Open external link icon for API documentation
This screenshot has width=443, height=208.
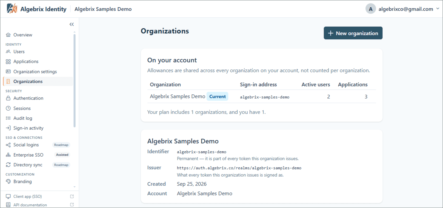click(x=72, y=205)
